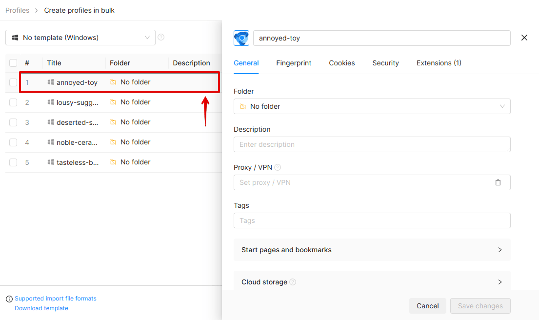Click Windows icon in lousy-sugg... row
The width and height of the screenshot is (539, 320).
pos(51,102)
